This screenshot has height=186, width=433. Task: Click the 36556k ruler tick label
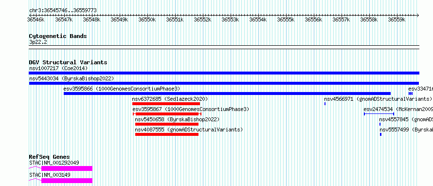(314, 19)
